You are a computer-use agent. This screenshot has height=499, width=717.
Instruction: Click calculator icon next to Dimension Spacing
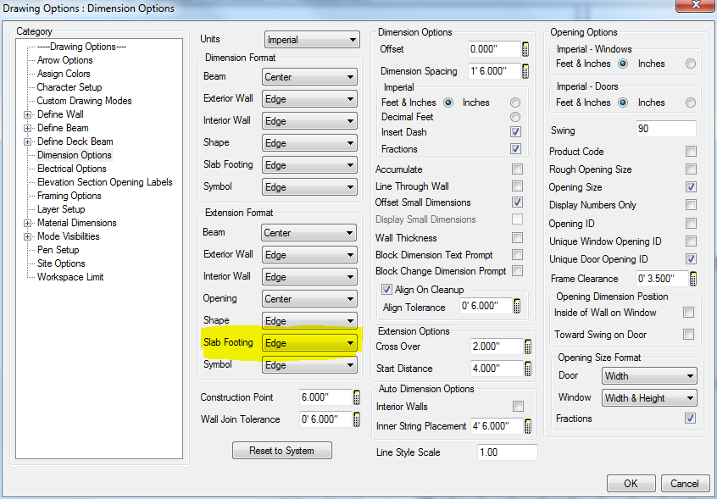pyautogui.click(x=525, y=71)
